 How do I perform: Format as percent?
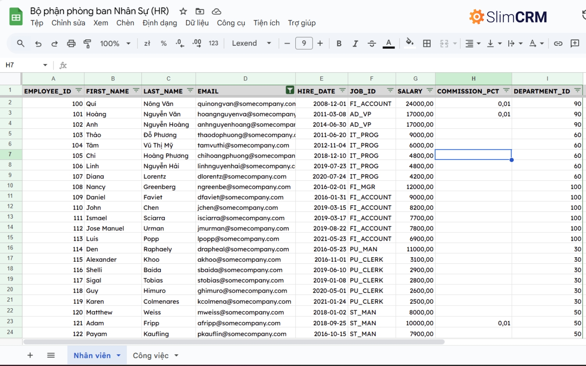click(x=164, y=43)
